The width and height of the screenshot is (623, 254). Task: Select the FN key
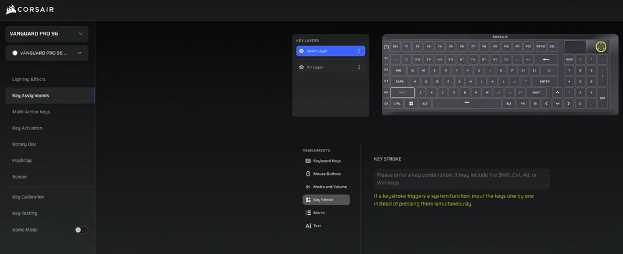[523, 103]
